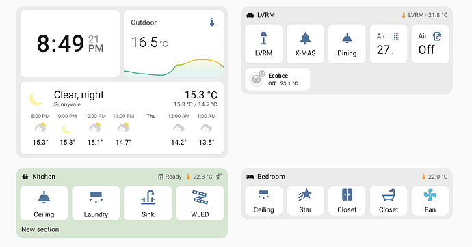This screenshot has width=472, height=247.
Task: Click the 14.2° forecast temperature
Action: pos(179,142)
